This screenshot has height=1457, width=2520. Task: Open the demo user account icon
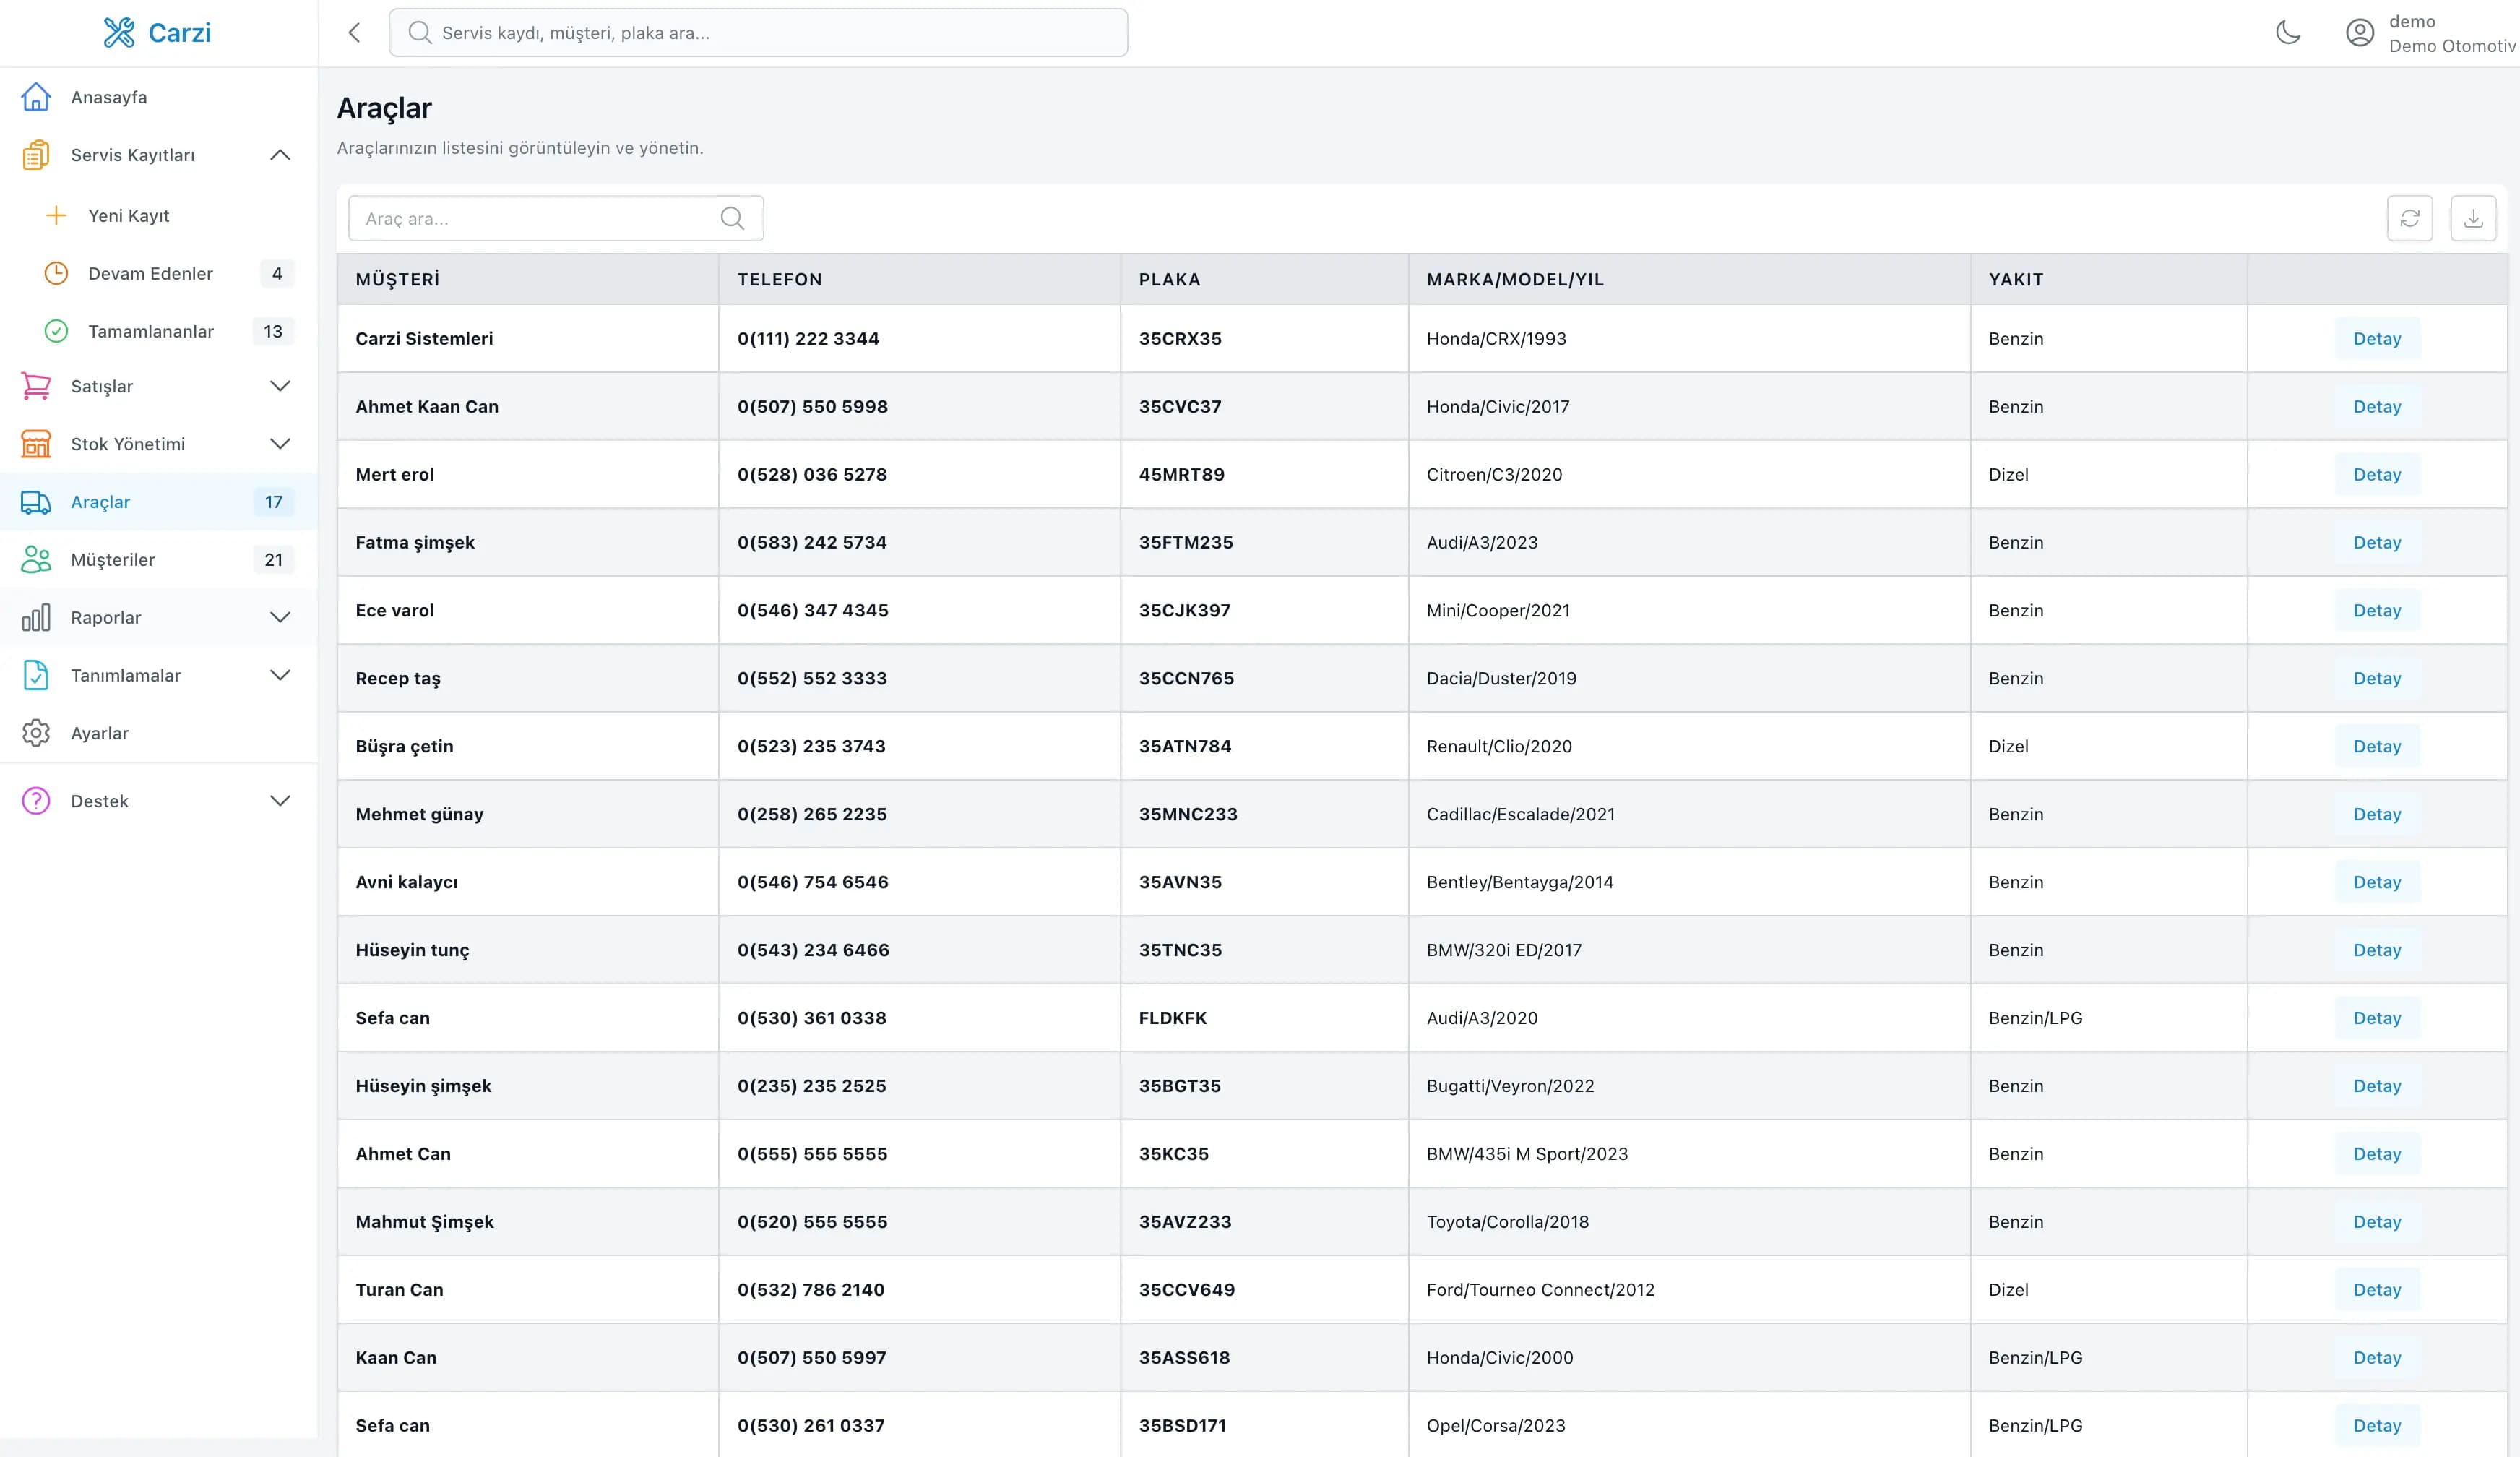pos(2360,33)
